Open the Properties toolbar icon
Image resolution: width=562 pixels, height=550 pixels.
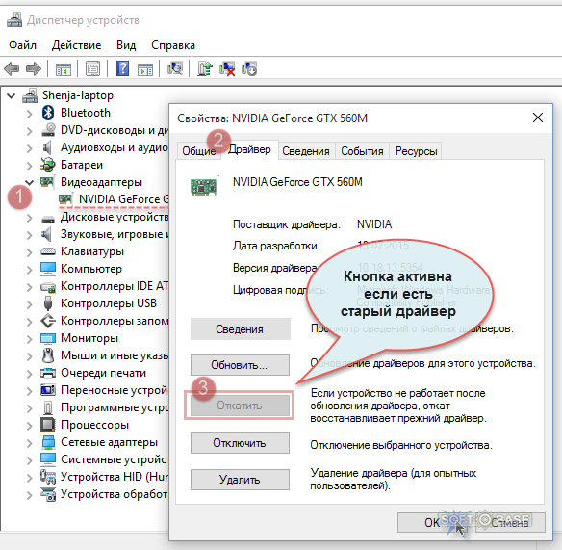click(92, 68)
